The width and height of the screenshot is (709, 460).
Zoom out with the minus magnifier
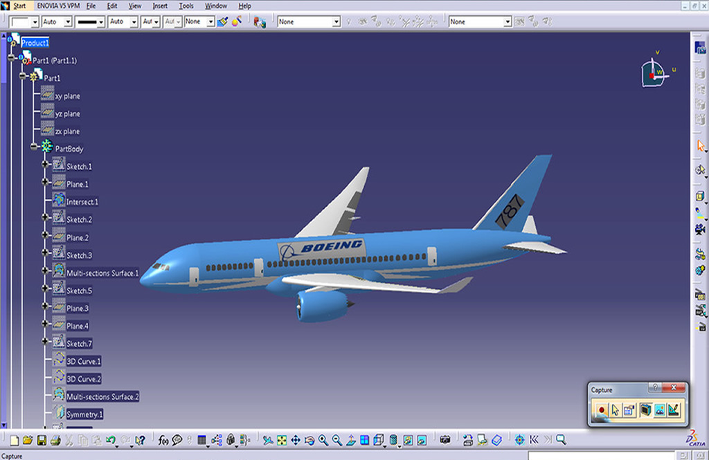[337, 440]
